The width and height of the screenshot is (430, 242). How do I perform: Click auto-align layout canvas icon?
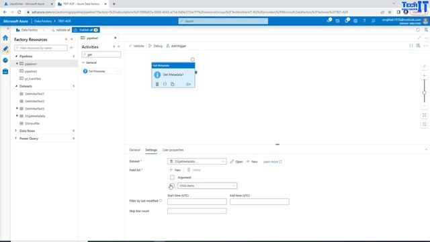pos(424,124)
